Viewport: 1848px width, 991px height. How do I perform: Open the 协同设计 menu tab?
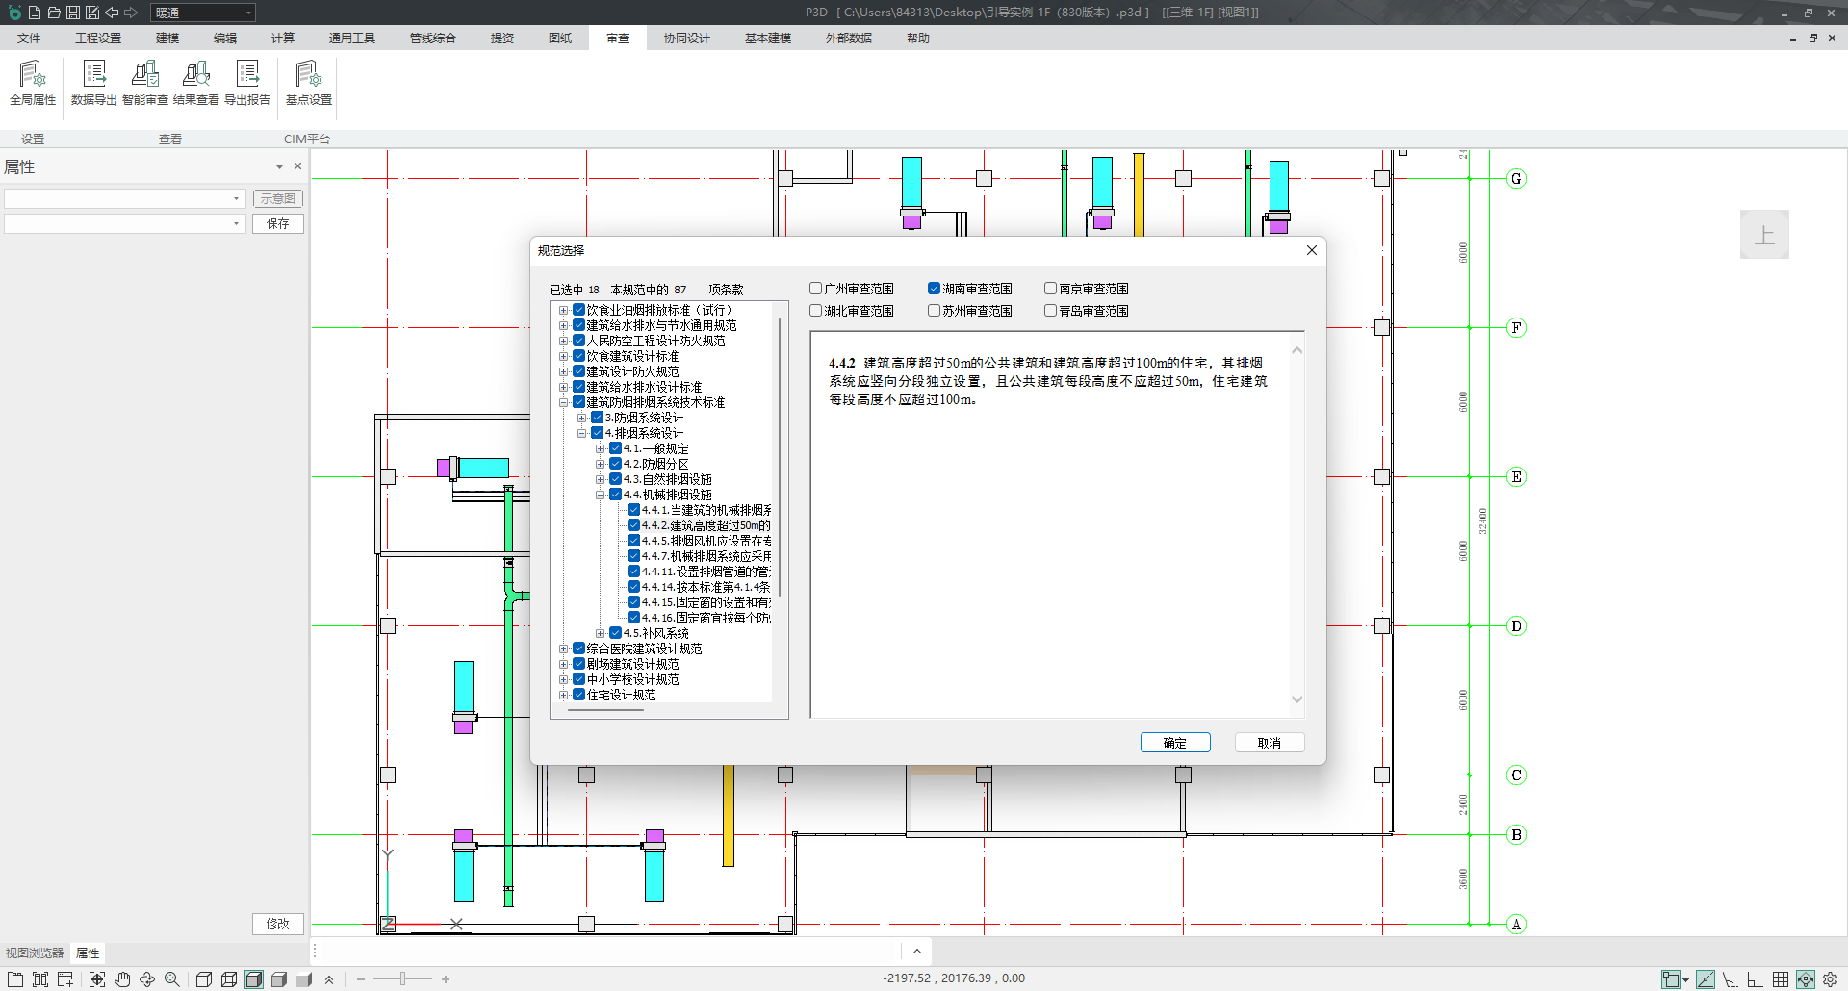click(686, 38)
